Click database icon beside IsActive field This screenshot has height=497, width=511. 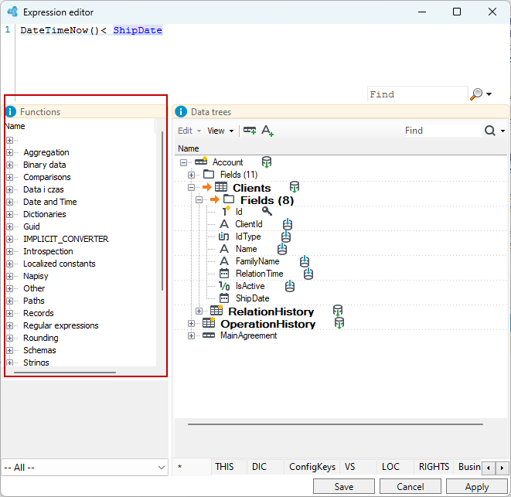click(290, 286)
